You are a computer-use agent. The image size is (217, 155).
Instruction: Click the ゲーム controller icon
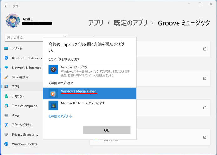coord(6,115)
